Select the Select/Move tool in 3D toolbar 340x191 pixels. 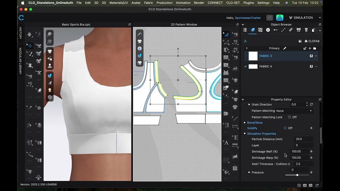pos(29,46)
